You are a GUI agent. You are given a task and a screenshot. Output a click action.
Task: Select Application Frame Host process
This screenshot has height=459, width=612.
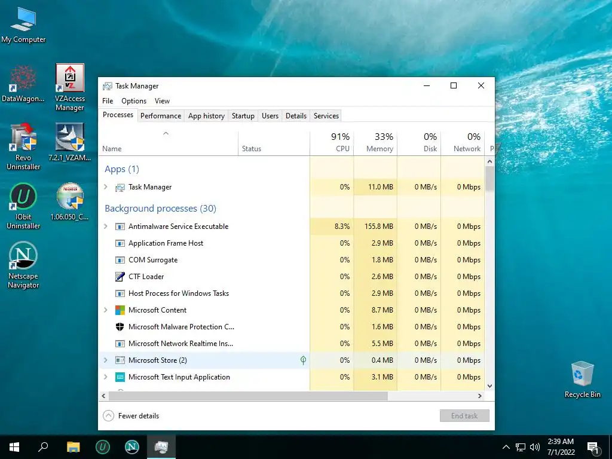pyautogui.click(x=292, y=243)
